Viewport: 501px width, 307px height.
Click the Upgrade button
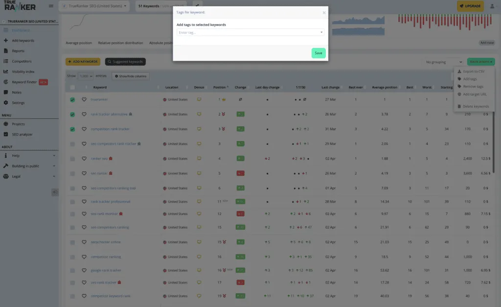pyautogui.click(x=470, y=6)
